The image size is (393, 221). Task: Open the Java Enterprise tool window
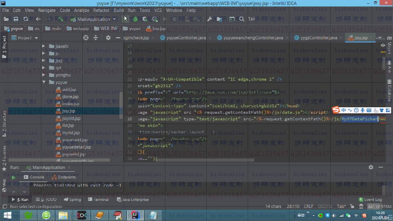coord(133,200)
